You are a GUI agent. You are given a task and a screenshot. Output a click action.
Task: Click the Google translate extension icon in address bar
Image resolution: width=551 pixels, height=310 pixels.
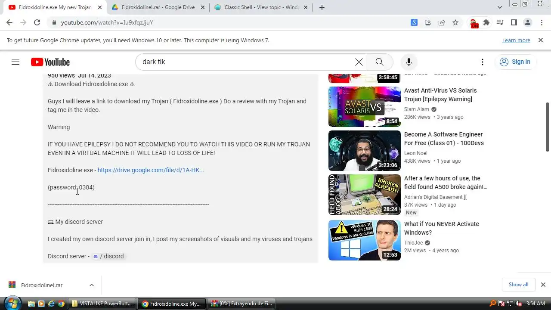pyautogui.click(x=414, y=22)
